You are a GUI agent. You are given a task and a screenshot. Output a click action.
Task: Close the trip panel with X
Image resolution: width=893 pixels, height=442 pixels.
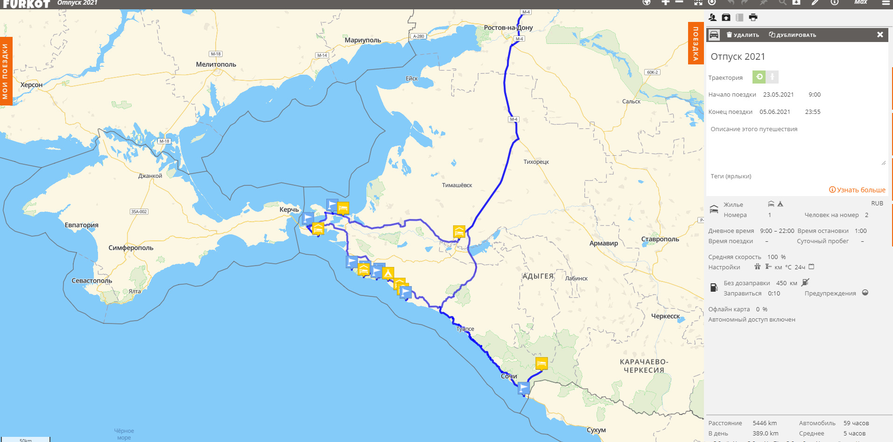[880, 35]
